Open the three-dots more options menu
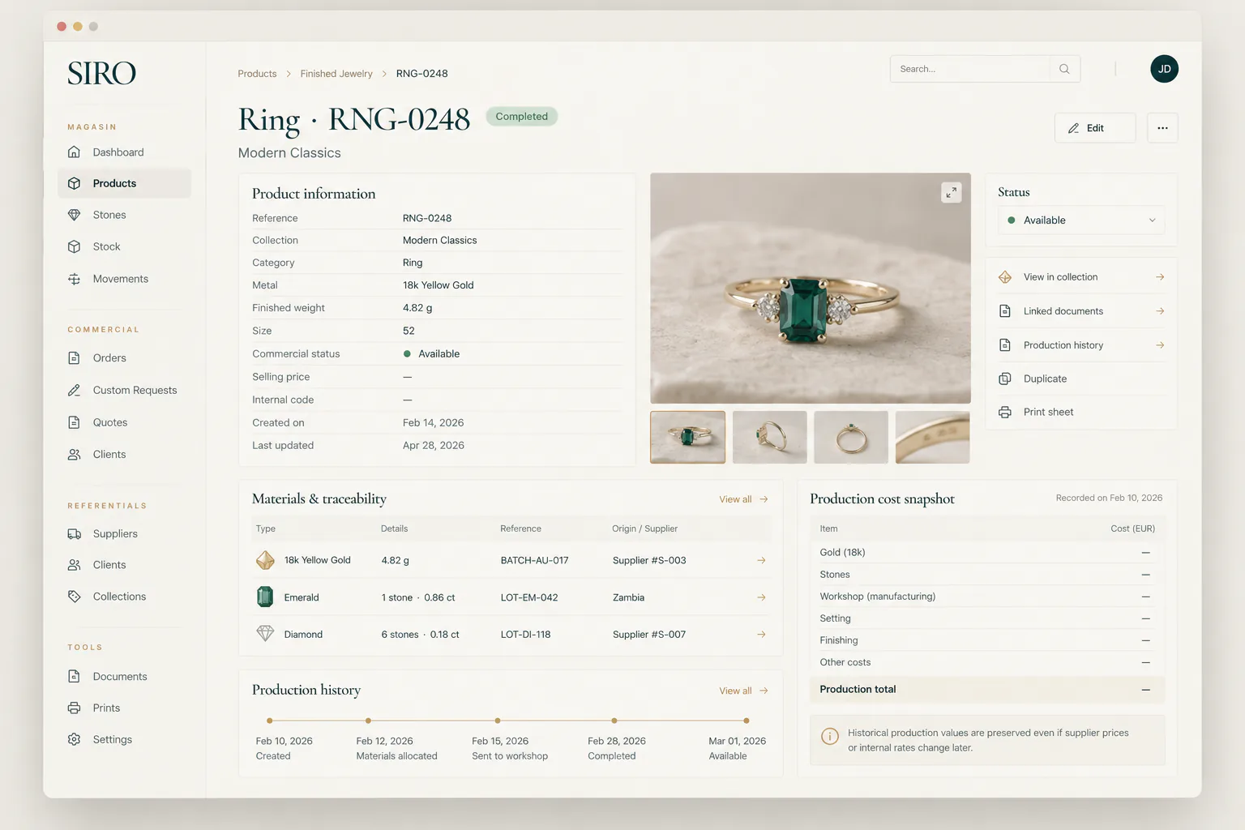 pyautogui.click(x=1162, y=128)
